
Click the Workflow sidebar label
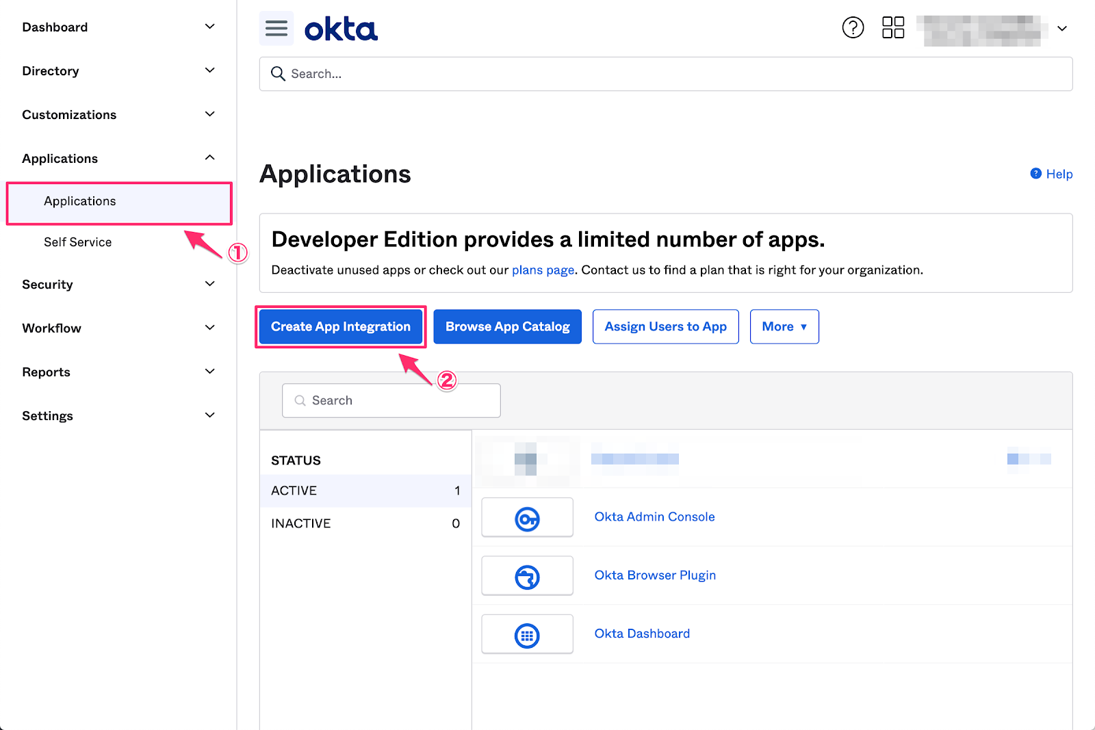51,328
